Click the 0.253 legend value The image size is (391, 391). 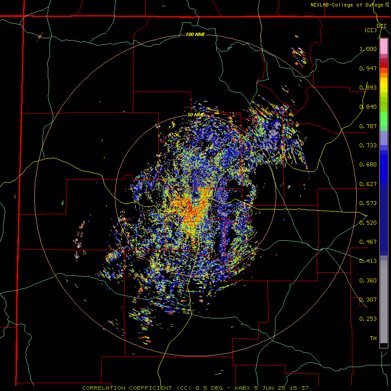(x=368, y=319)
